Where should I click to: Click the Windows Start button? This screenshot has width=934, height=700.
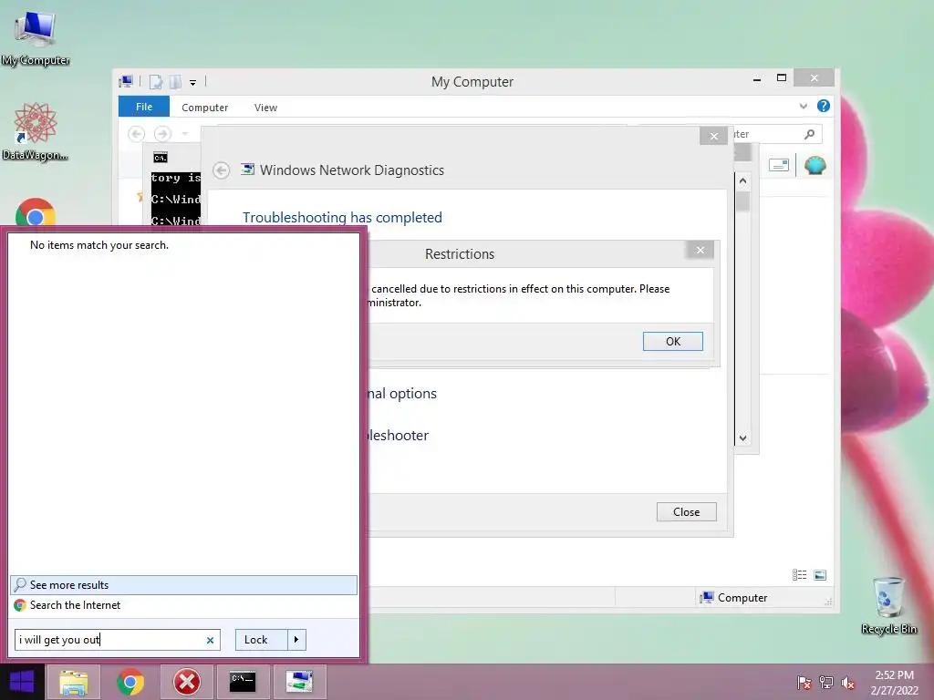pyautogui.click(x=22, y=682)
